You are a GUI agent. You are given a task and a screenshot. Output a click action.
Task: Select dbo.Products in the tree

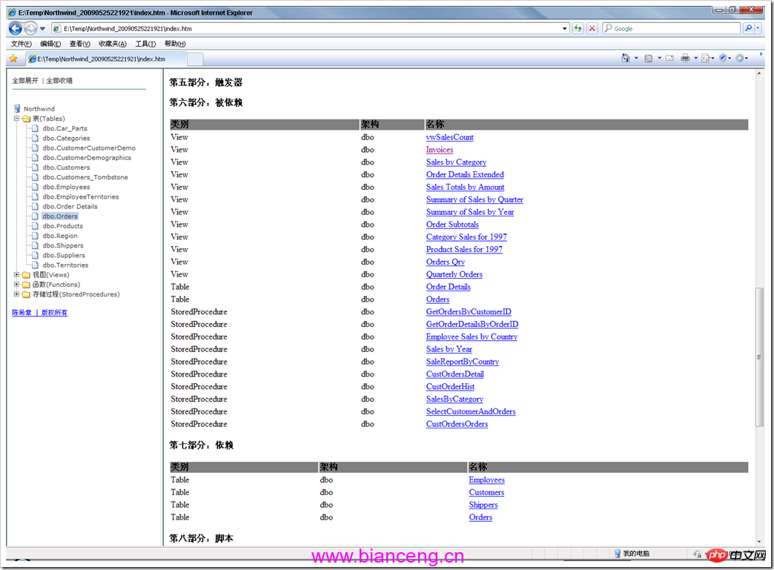(x=63, y=226)
